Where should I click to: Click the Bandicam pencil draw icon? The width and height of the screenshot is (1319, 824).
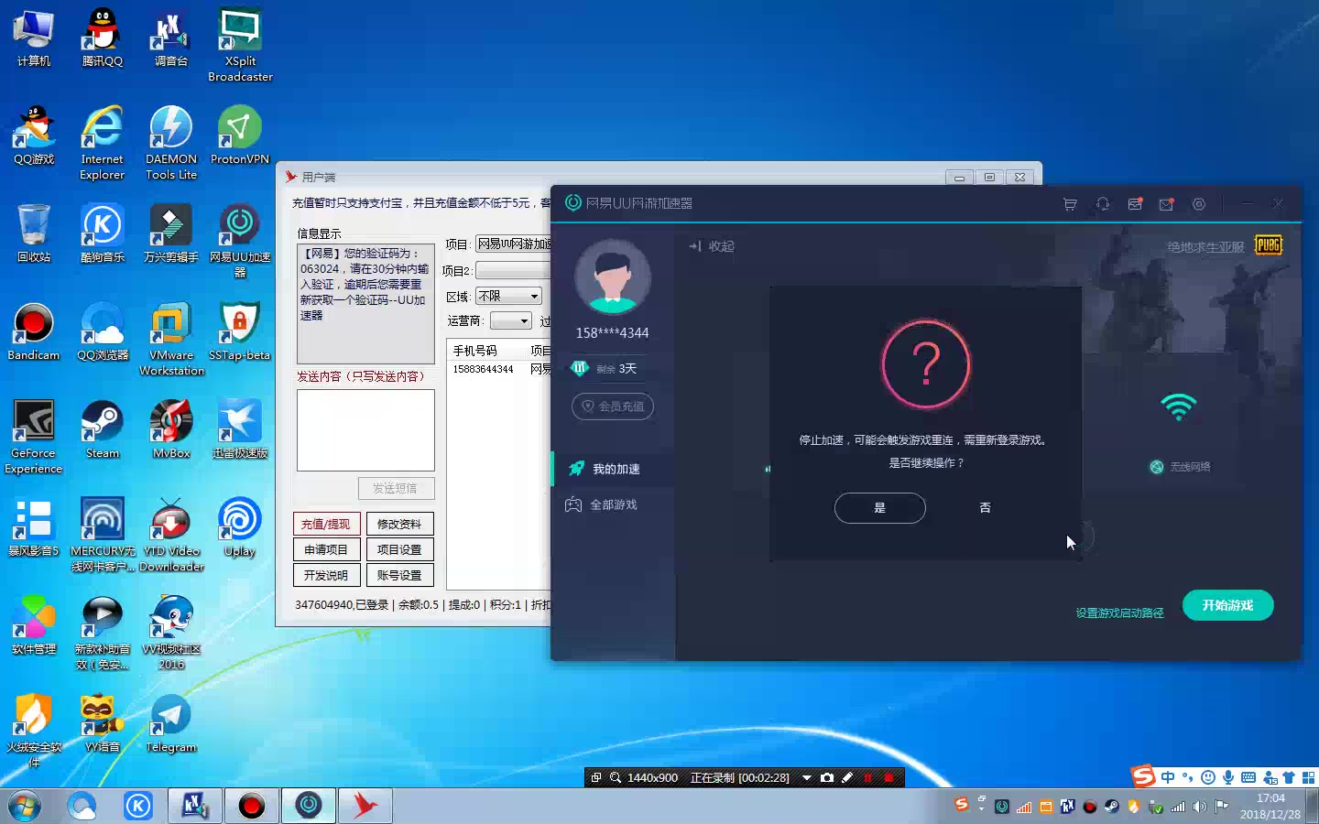pos(847,777)
